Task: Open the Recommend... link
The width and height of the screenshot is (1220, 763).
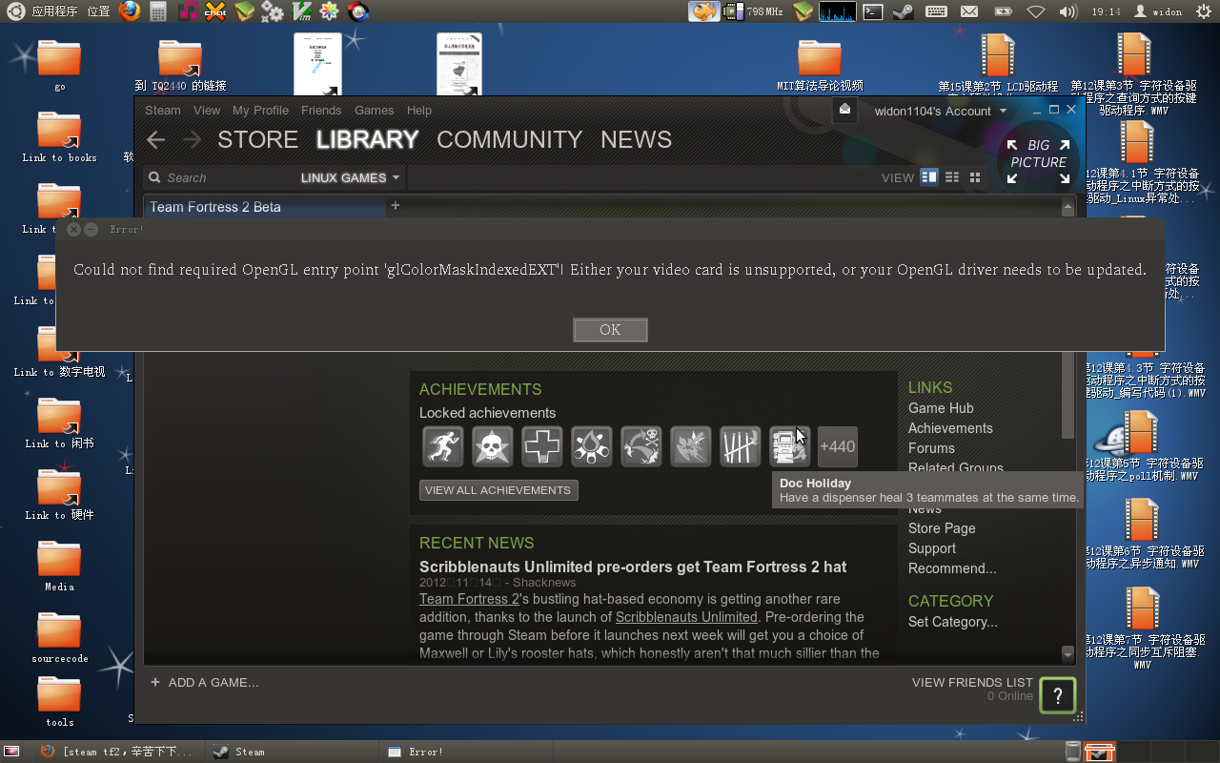Action: 952,568
